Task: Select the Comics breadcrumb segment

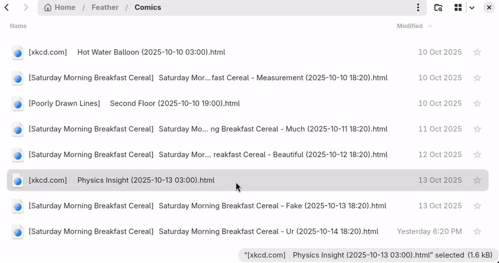Action: (x=148, y=7)
